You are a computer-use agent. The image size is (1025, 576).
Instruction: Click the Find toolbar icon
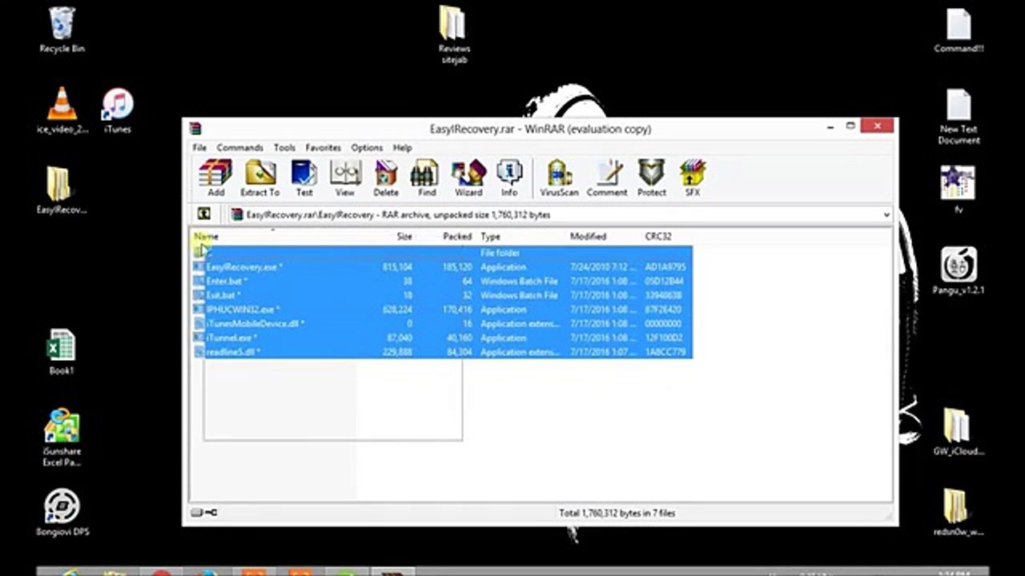click(x=427, y=178)
